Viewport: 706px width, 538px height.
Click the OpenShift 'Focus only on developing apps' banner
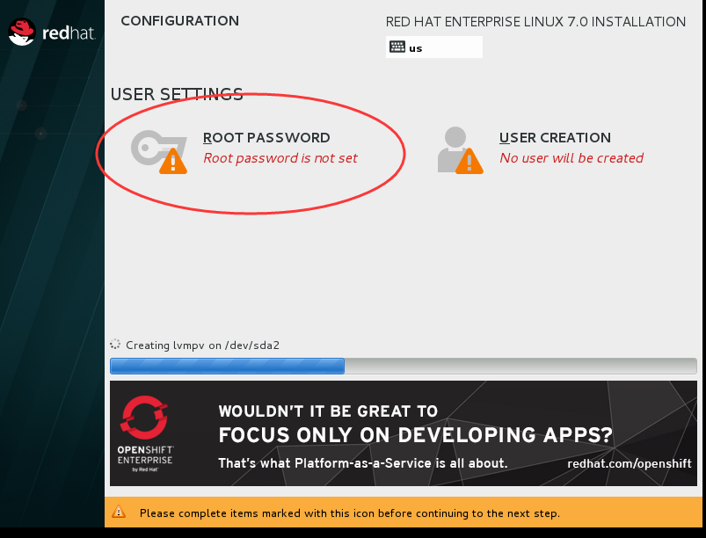pos(404,433)
